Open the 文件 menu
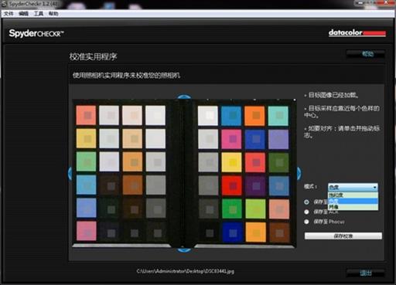 coord(9,13)
